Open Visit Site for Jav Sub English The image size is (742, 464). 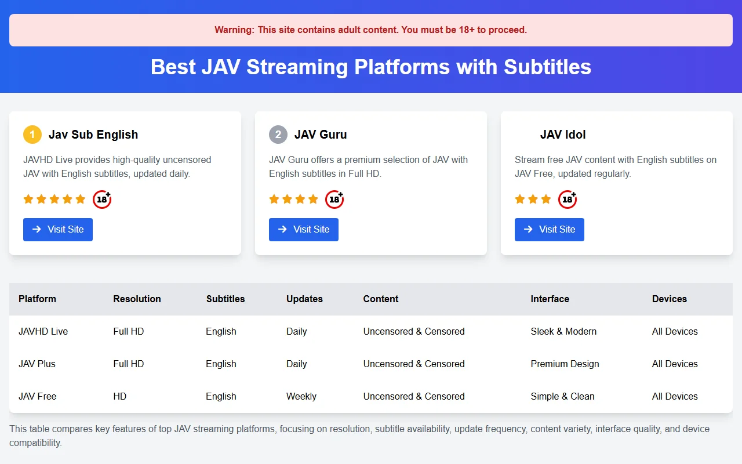58,229
